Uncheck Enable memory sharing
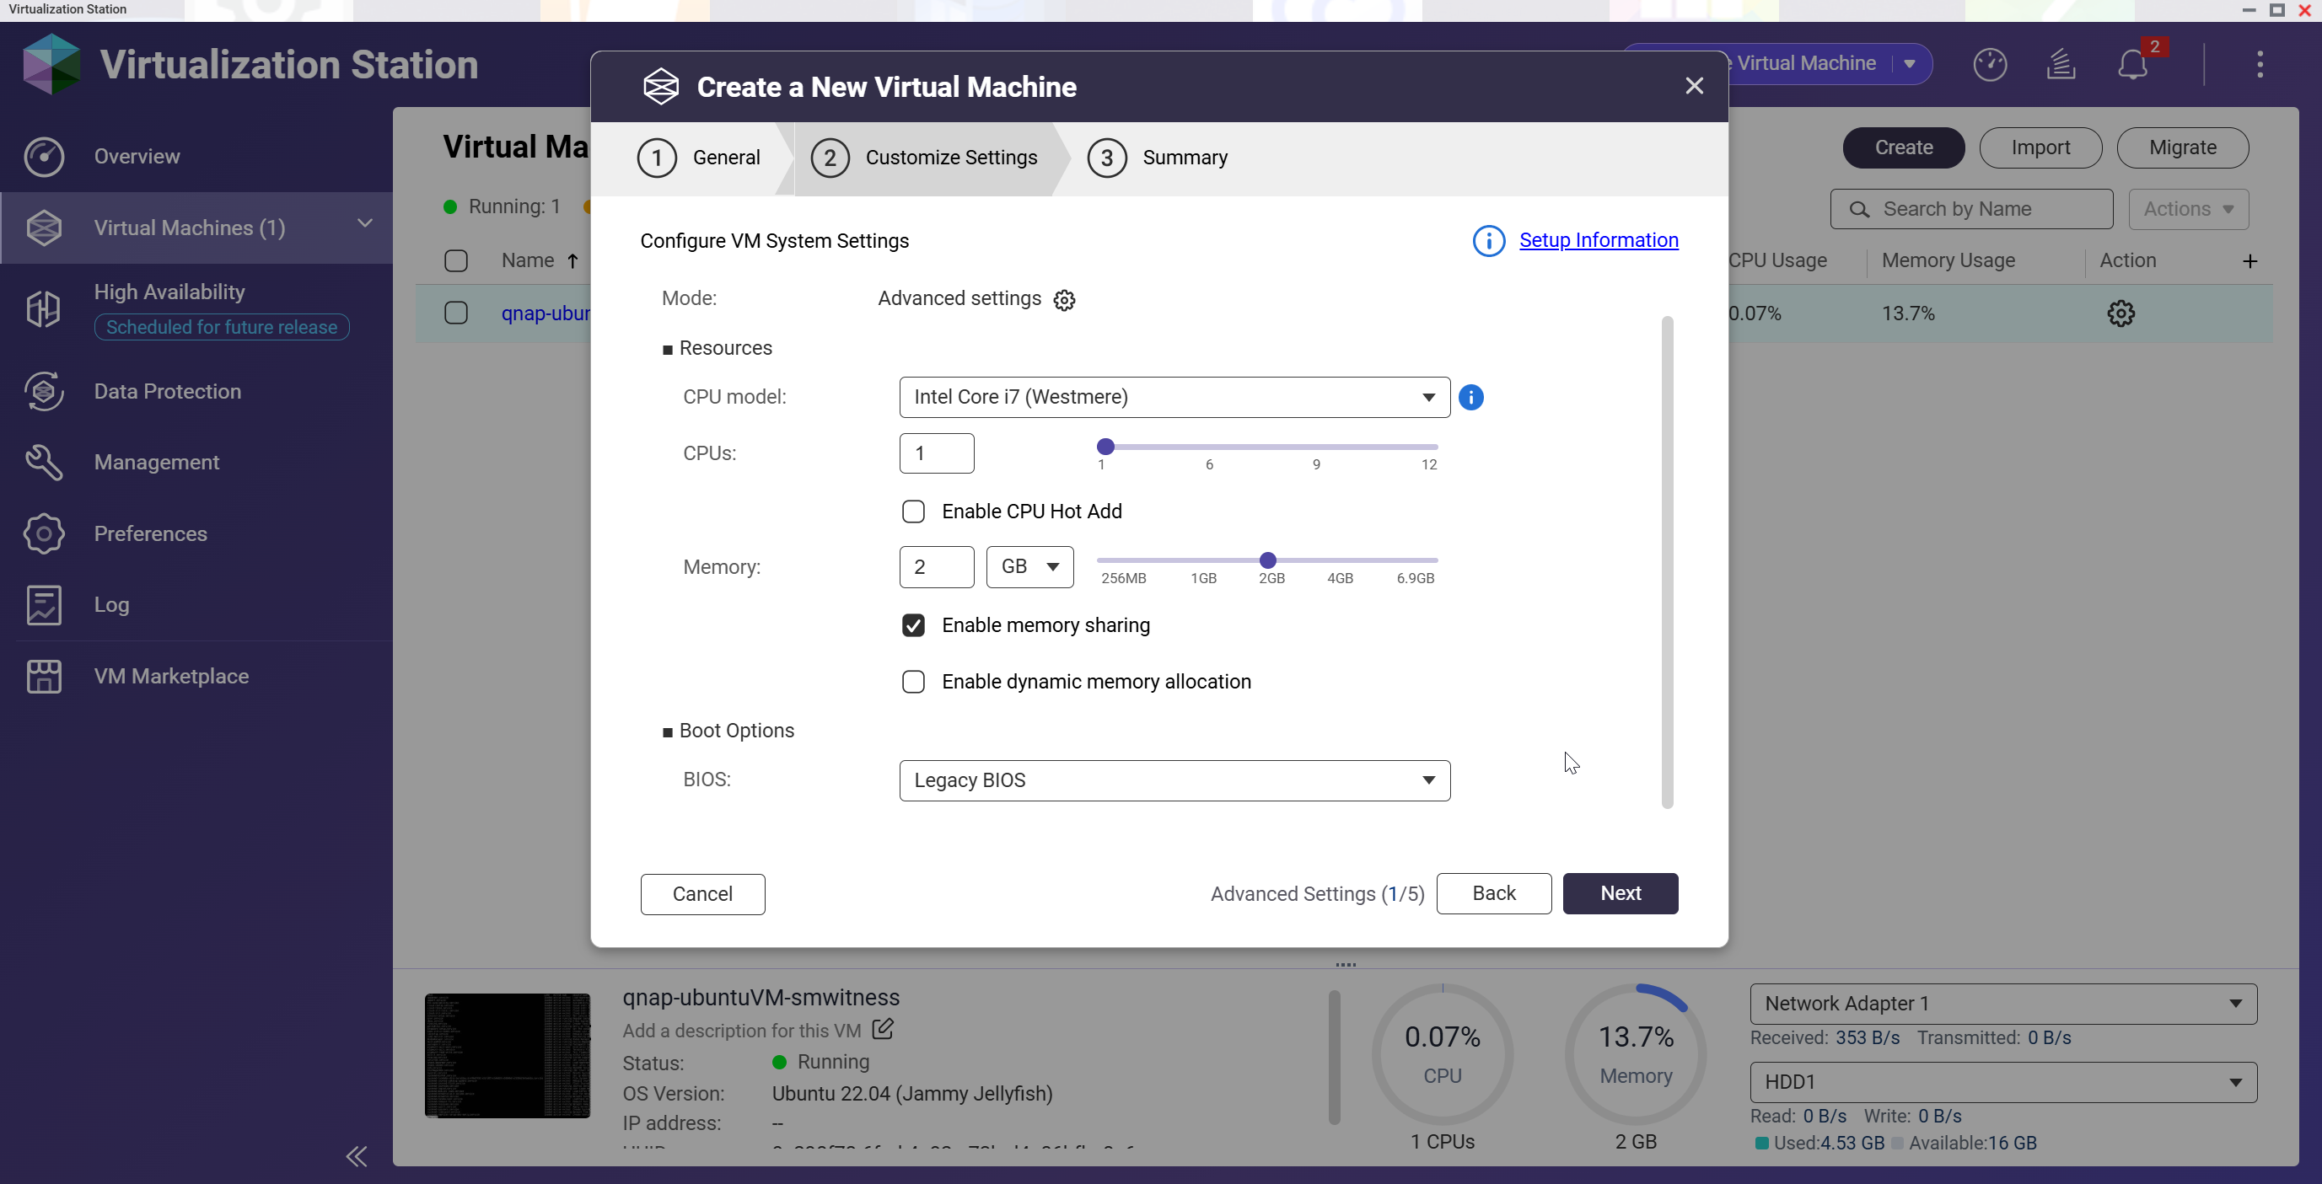Viewport: 2322px width, 1184px height. pos(913,625)
